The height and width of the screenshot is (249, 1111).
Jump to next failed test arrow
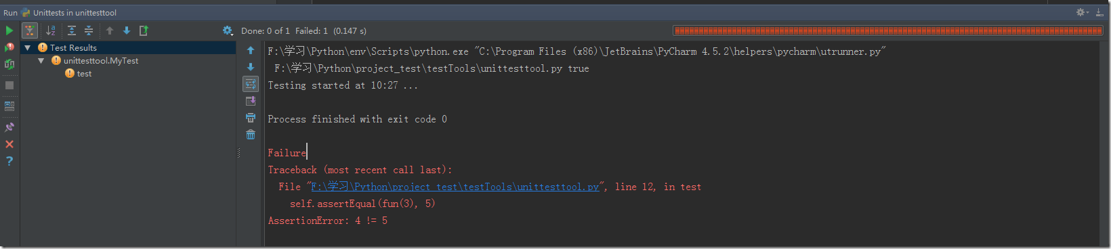coord(127,30)
